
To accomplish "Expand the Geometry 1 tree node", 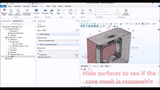I will [x=6, y=50].
